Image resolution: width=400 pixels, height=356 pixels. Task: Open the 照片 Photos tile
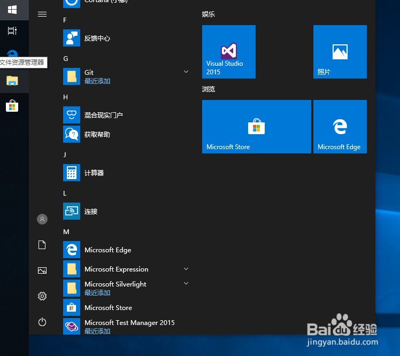(340, 52)
